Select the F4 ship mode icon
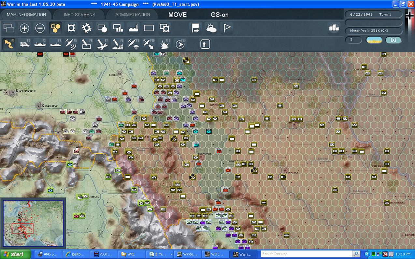The width and height of the screenshot is (415, 259). [56, 44]
